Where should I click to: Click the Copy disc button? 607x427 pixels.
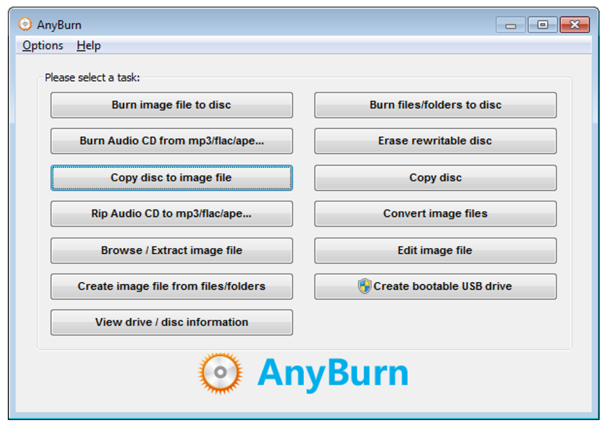pyautogui.click(x=435, y=178)
